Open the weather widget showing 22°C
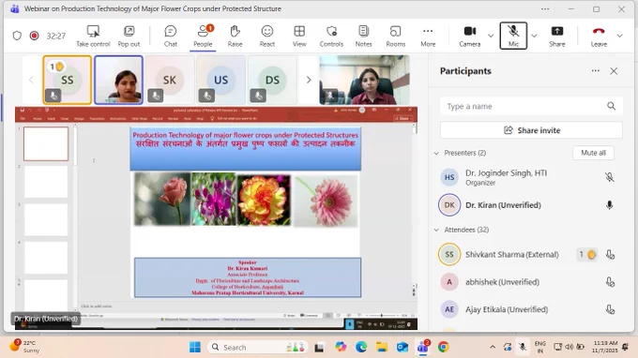638x358 pixels. 24,347
